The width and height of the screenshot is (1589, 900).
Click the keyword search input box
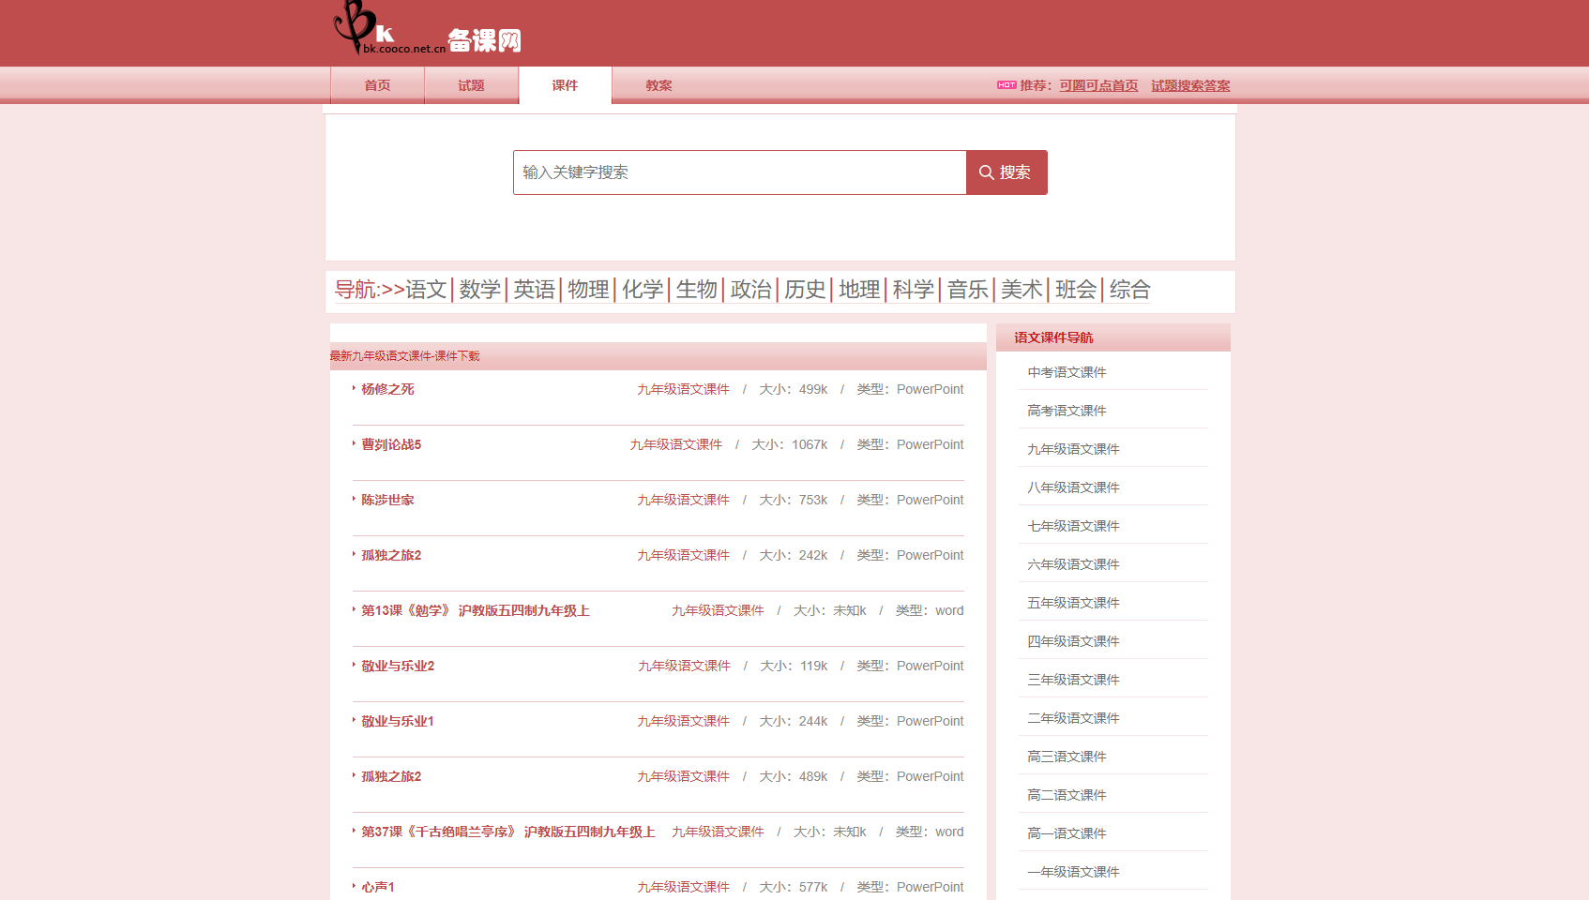(739, 172)
